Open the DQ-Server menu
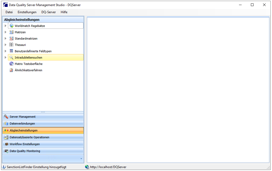 pyautogui.click(x=49, y=12)
